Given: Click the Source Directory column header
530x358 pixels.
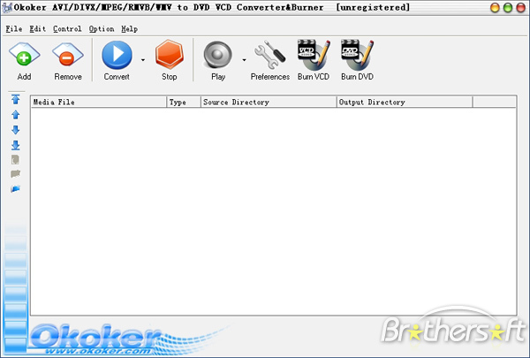Looking at the screenshot, I should (x=269, y=103).
